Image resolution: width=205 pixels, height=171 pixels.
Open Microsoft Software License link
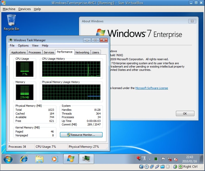tap(151, 88)
